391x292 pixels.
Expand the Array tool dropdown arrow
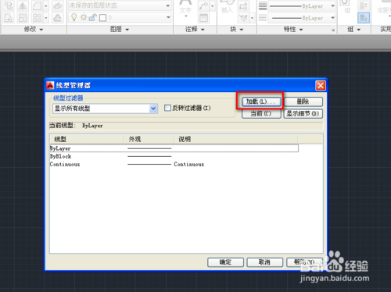[46, 18]
